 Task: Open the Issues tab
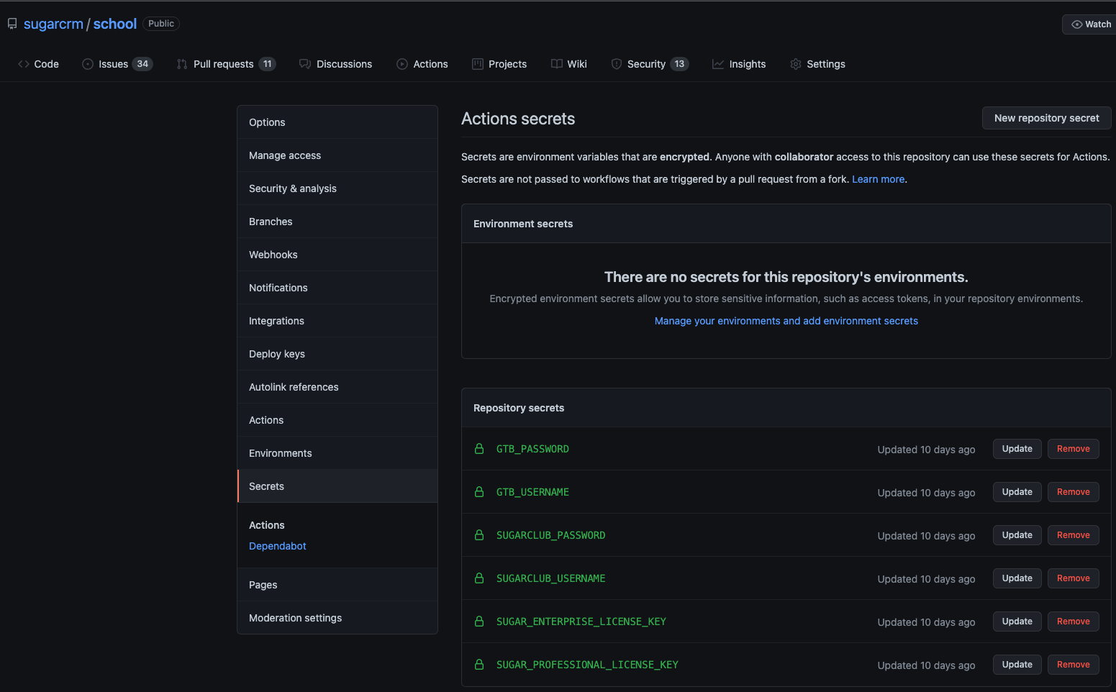click(x=117, y=64)
